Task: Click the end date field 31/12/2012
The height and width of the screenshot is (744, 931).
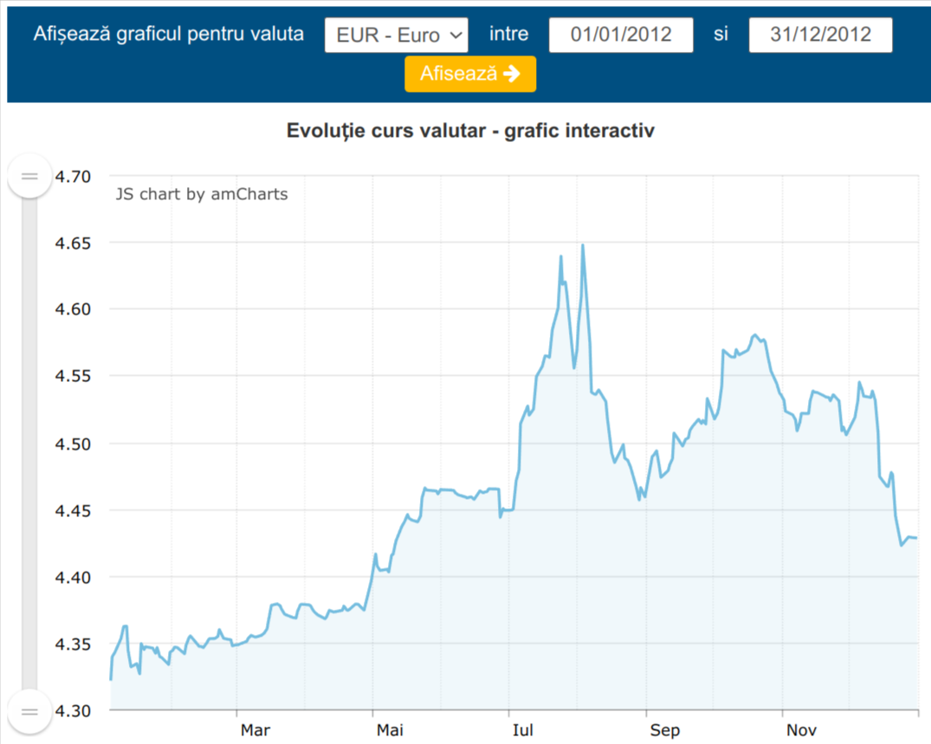Action: [820, 36]
